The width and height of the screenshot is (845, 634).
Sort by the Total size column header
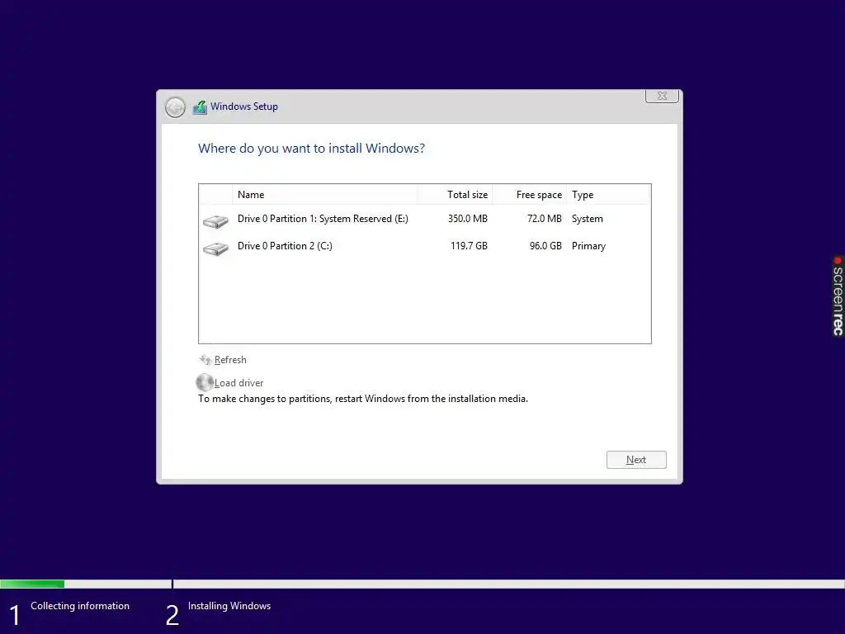click(x=455, y=195)
